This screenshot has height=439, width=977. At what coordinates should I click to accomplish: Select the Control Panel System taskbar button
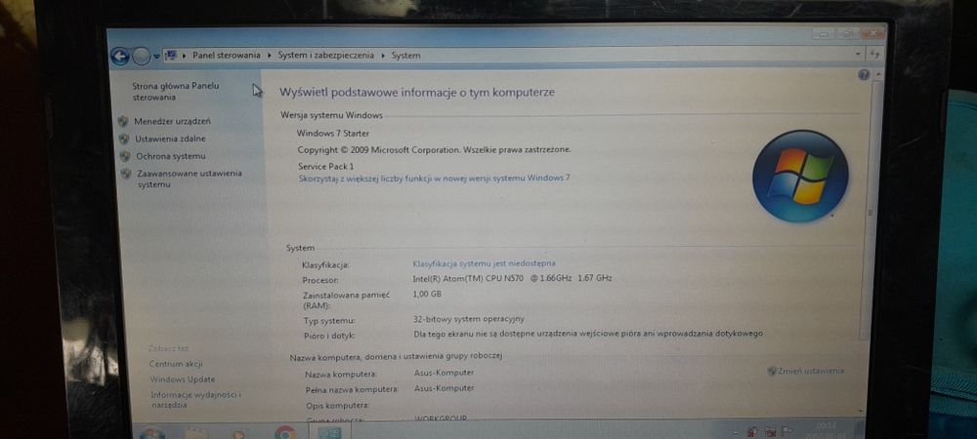click(x=329, y=432)
